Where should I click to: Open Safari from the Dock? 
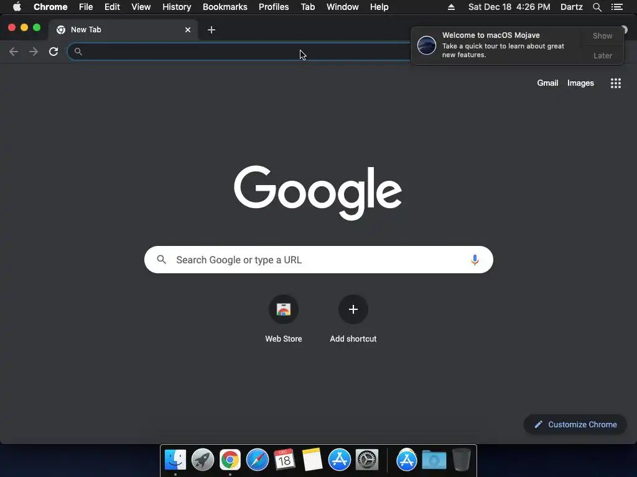(257, 460)
